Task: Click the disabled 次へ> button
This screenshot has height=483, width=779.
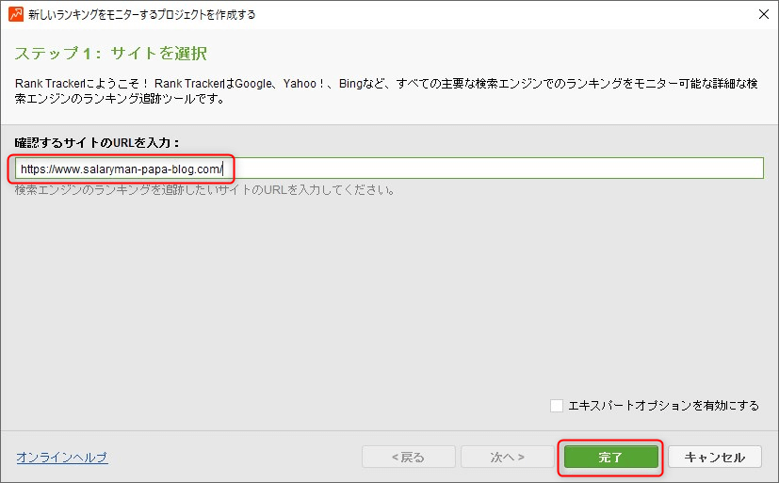Action: 507,457
